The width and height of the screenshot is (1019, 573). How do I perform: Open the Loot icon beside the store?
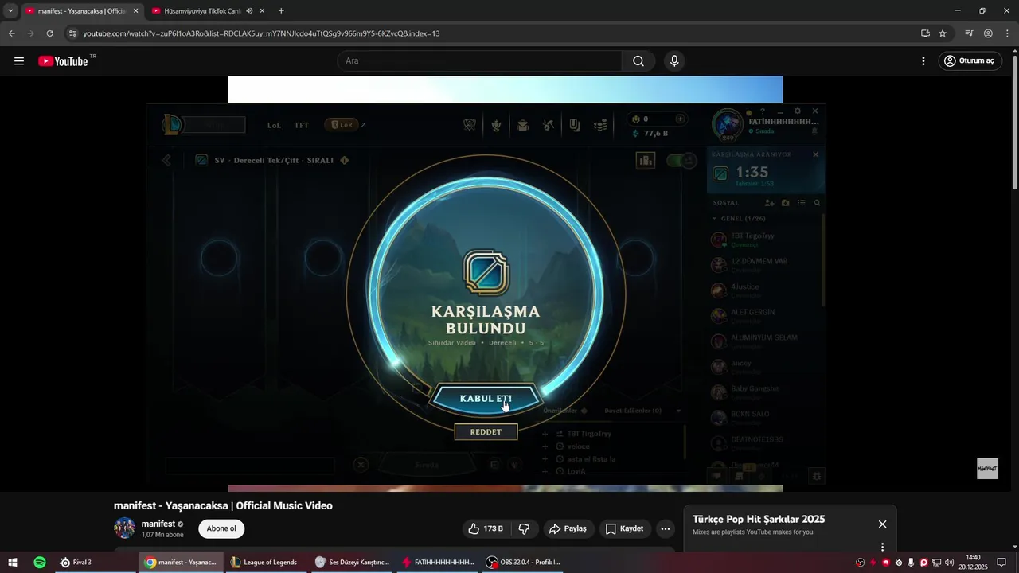coord(574,125)
